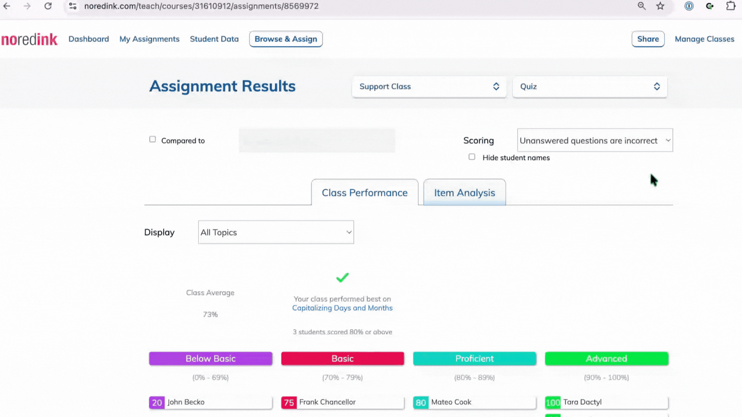Open Capitalizing Days and Months link
The height and width of the screenshot is (417, 742).
(x=342, y=308)
